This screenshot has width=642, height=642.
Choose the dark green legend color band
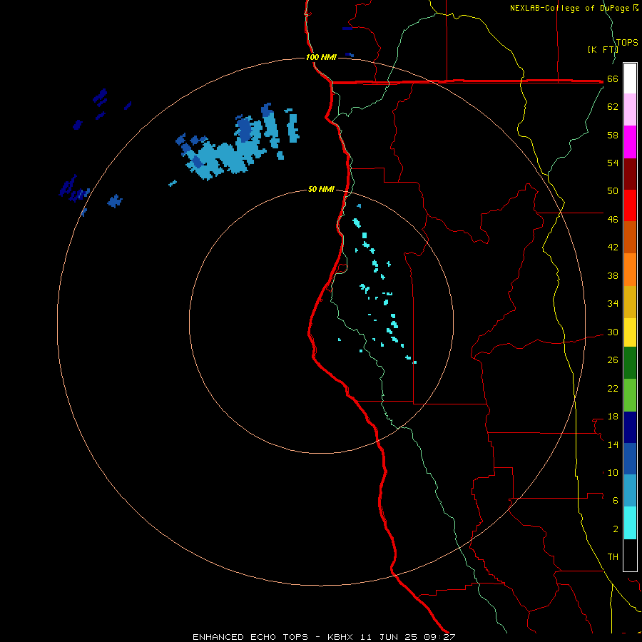point(630,363)
